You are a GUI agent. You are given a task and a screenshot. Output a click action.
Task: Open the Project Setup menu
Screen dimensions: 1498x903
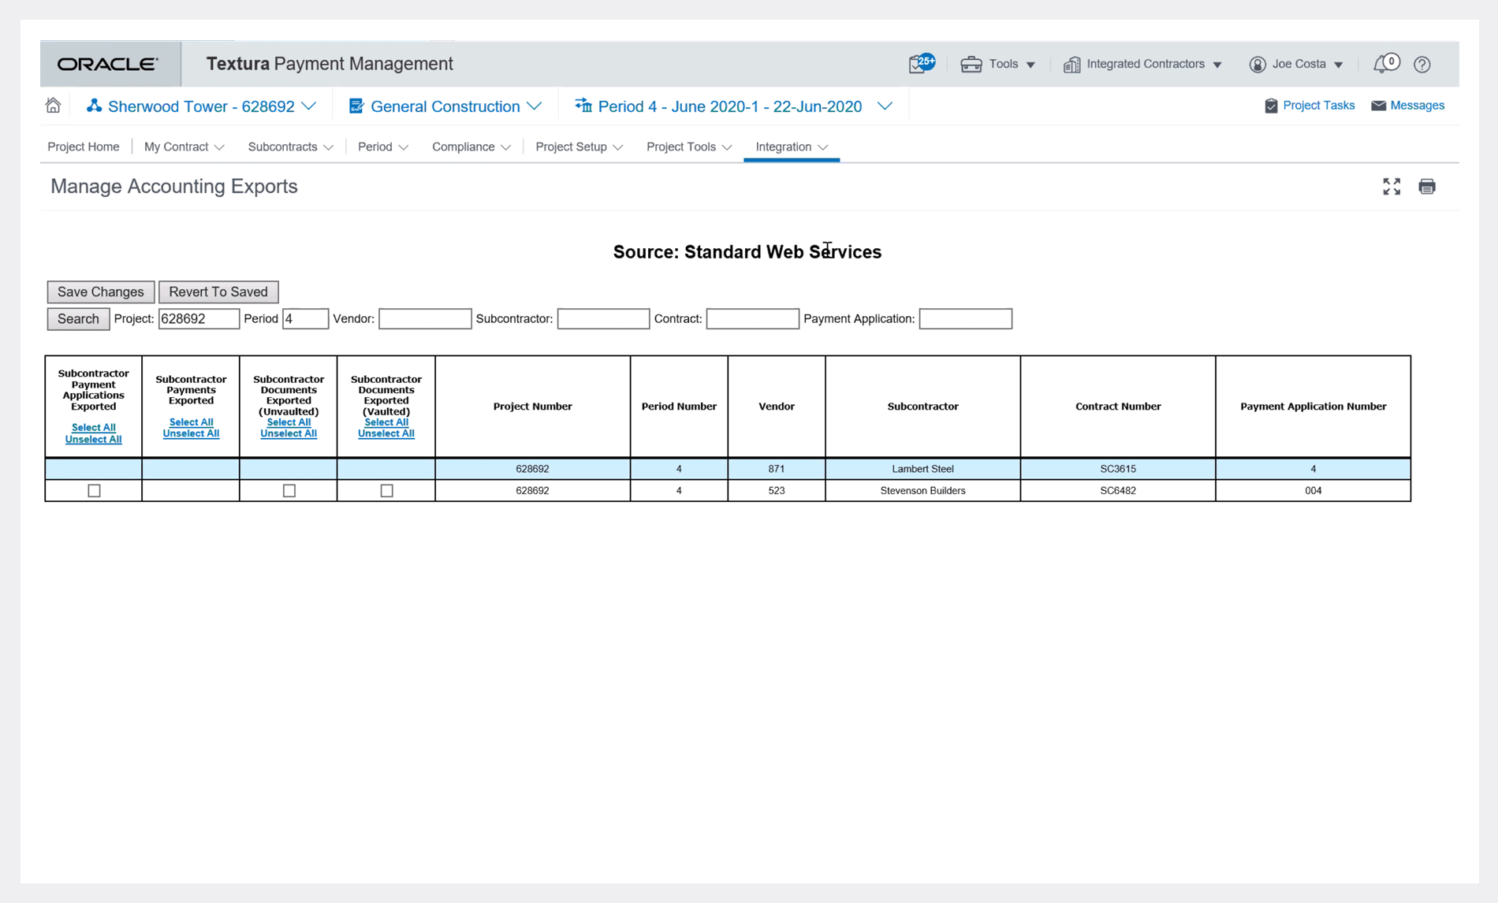[x=579, y=147]
